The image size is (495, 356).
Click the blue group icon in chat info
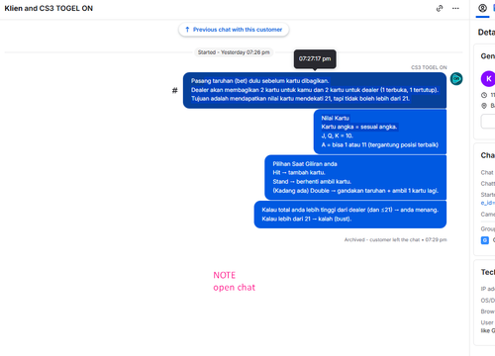click(x=485, y=240)
